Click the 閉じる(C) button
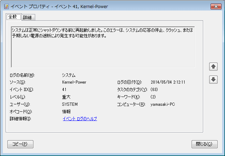Viewport: 225px width, 156px height. 205,144
